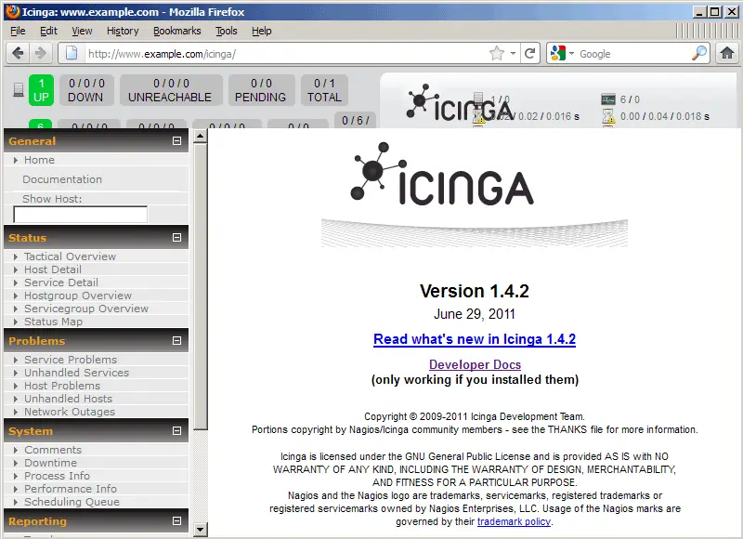Click the 0/1 TOTAL hosts counter
This screenshot has height=539, width=743.
(x=324, y=90)
